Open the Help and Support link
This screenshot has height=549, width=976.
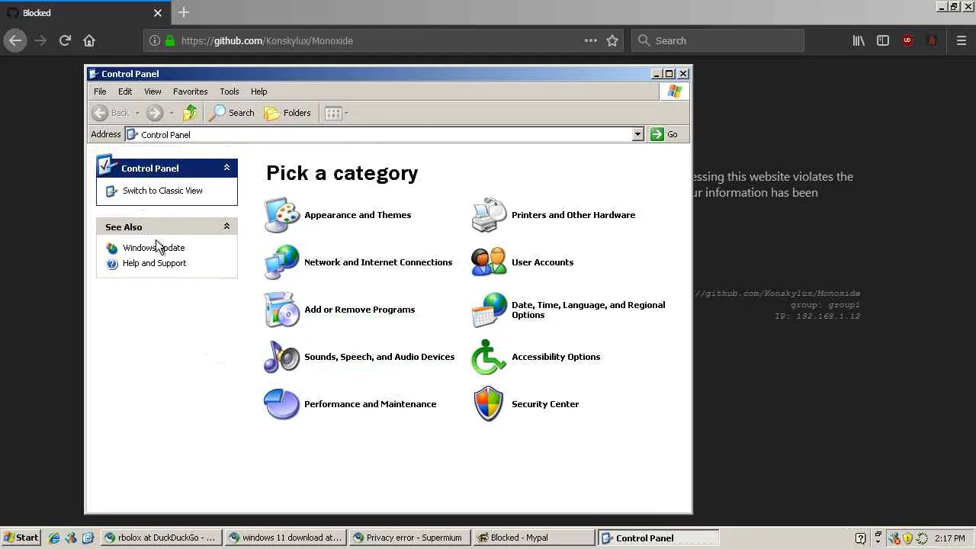[154, 263]
